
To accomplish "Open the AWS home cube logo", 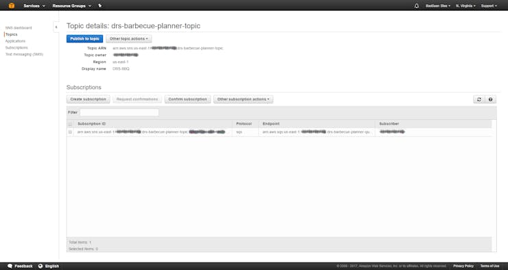I will click(x=12, y=5).
